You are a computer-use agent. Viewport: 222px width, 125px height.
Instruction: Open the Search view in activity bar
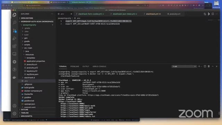coord(14,23)
